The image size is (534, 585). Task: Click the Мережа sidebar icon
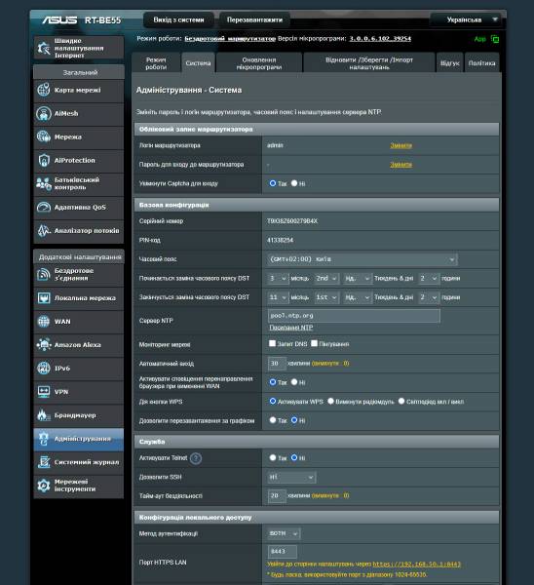click(x=44, y=136)
